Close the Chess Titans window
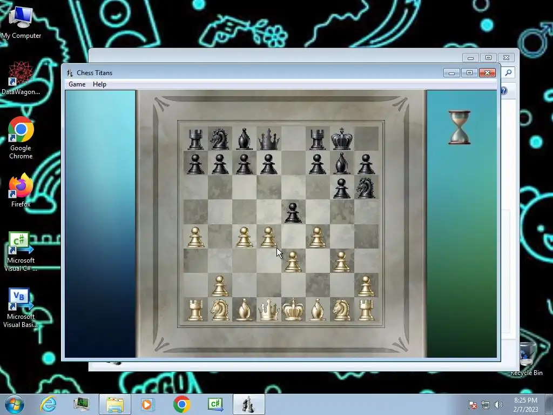Viewport: 553px width, 415px height. tap(488, 73)
